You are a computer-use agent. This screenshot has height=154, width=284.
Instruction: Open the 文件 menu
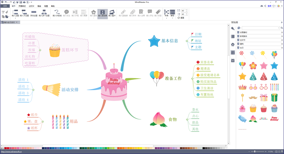(x=5, y=6)
